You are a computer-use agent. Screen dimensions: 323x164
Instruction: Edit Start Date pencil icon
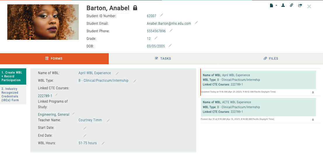pos(85,128)
